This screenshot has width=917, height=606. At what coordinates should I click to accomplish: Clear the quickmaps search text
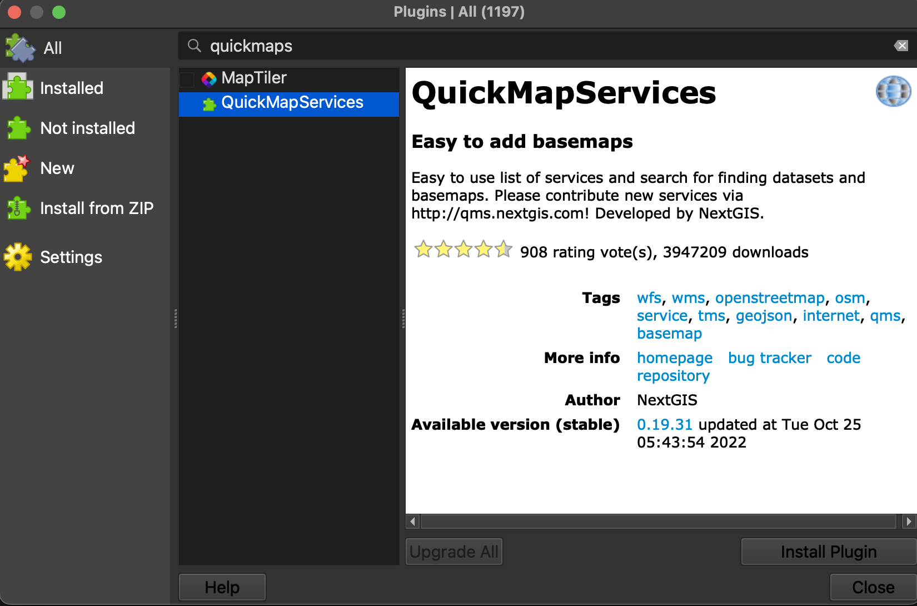pos(900,46)
